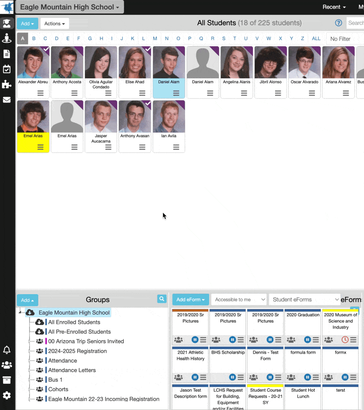Open the Add eForm dropdown
Image resolution: width=364 pixels, height=410 pixels.
190,300
